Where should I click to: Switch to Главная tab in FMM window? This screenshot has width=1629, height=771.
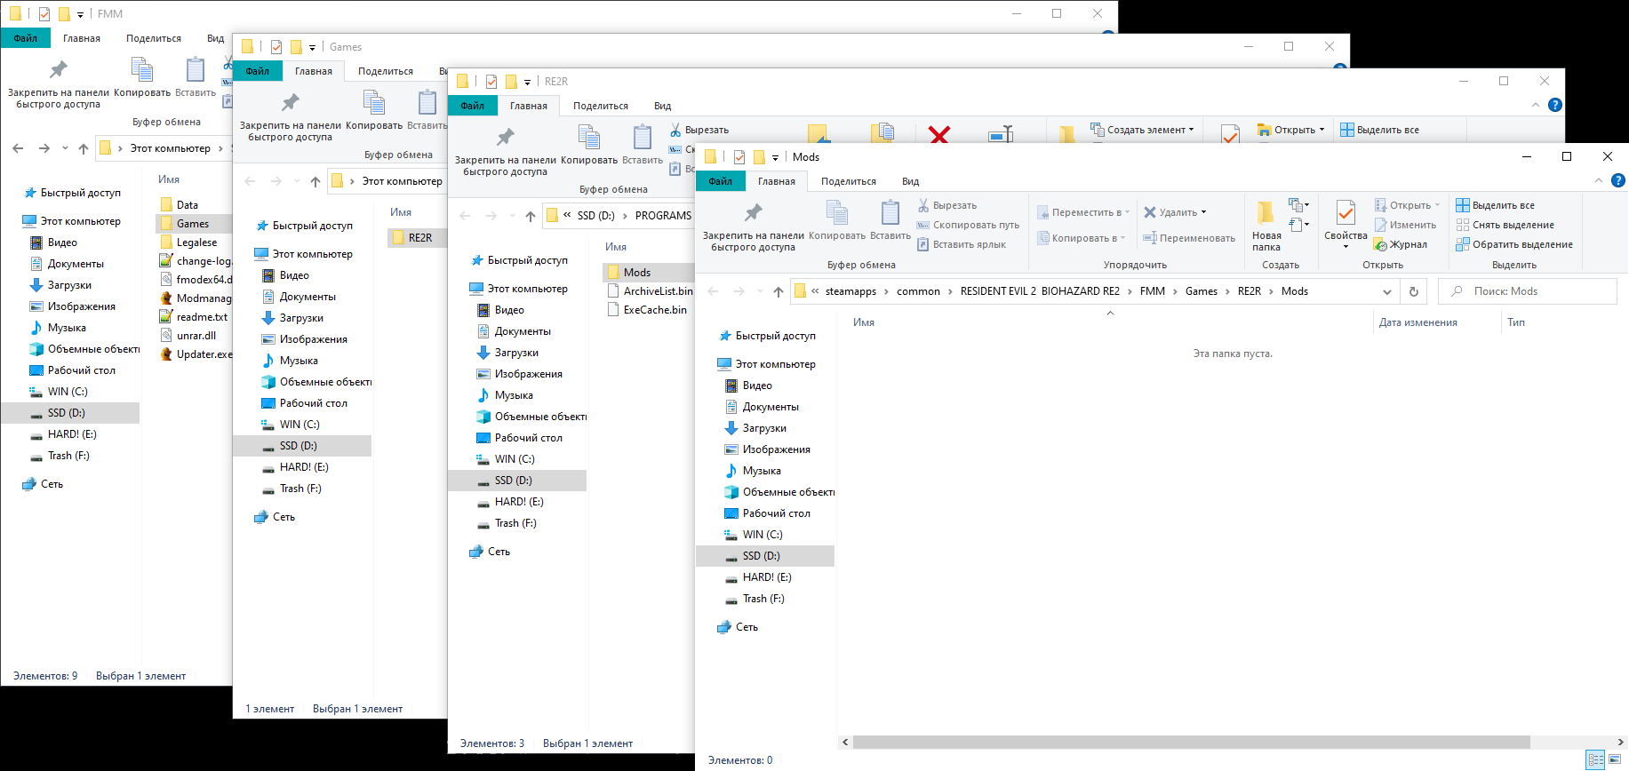(82, 38)
